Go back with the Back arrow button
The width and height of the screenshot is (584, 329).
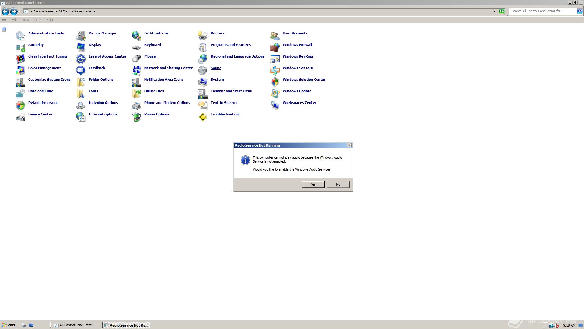click(x=5, y=12)
